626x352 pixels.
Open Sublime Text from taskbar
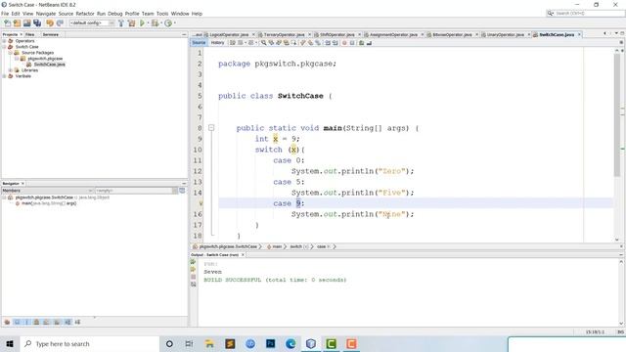pos(230,343)
